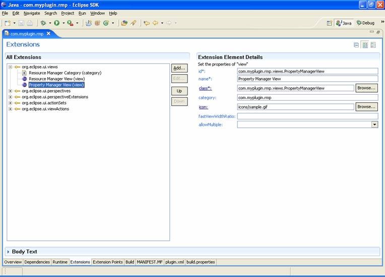385x277 pixels.
Task: Click the category input field
Action: [x=307, y=98]
